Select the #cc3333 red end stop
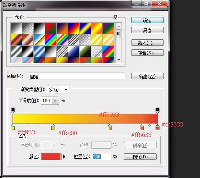The image size is (200, 178). click(x=157, y=127)
